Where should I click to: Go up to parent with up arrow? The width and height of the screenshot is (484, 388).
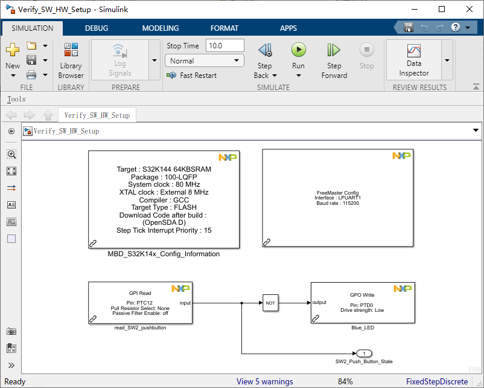48,115
